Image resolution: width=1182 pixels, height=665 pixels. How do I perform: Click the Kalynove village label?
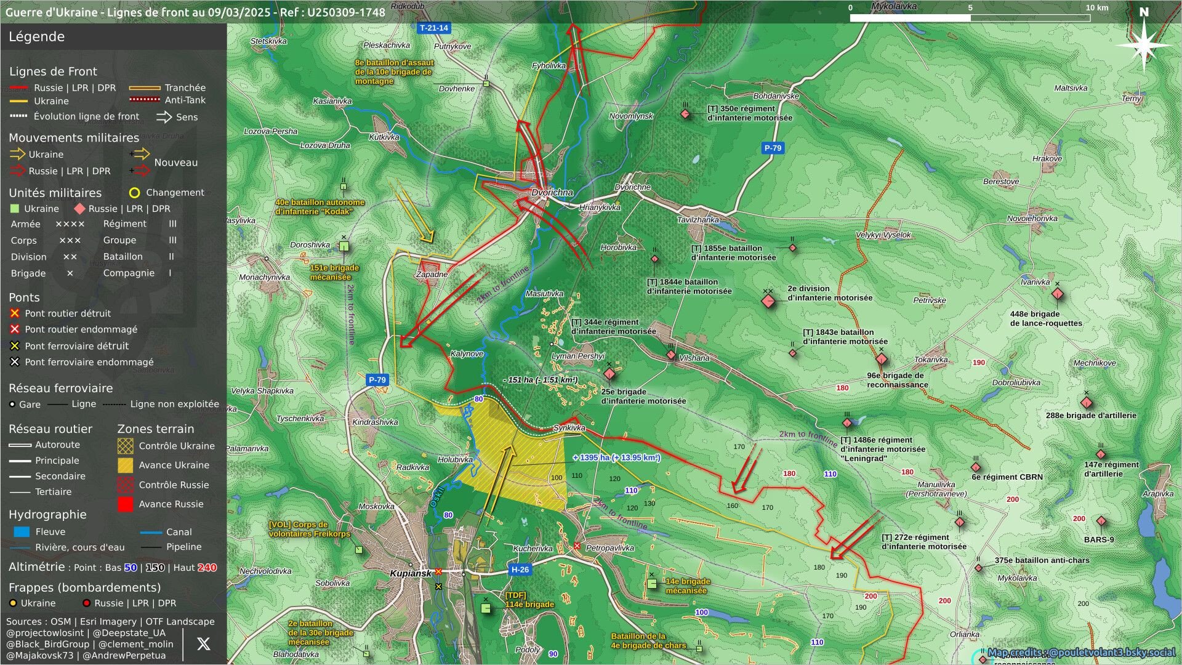pos(467,354)
